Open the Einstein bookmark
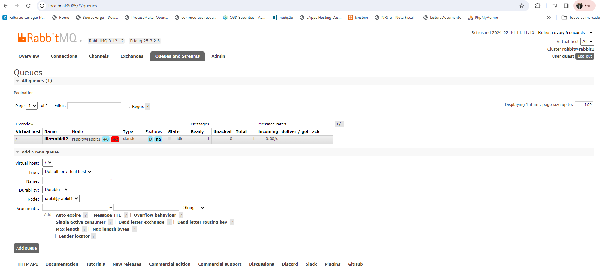Viewport: 600px width, 277px height. (x=358, y=18)
